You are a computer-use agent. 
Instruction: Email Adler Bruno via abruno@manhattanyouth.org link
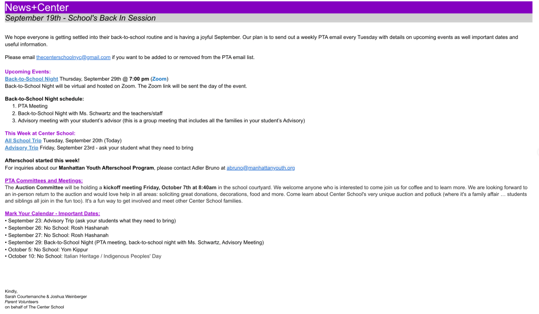260,168
